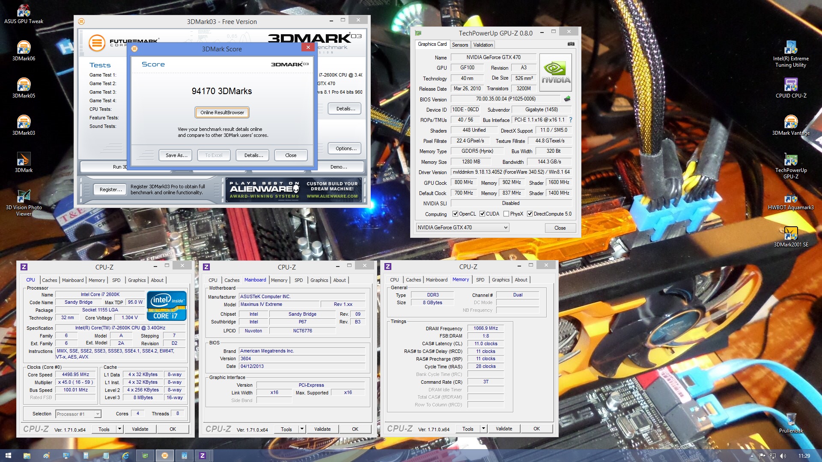Click Details in 3DMark Score dialog

pos(253,155)
